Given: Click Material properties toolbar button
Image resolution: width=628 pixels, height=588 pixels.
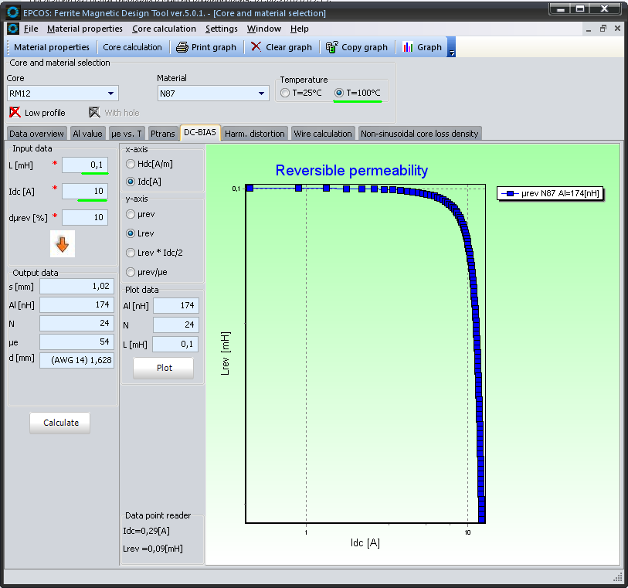Looking at the screenshot, I should click(52, 47).
